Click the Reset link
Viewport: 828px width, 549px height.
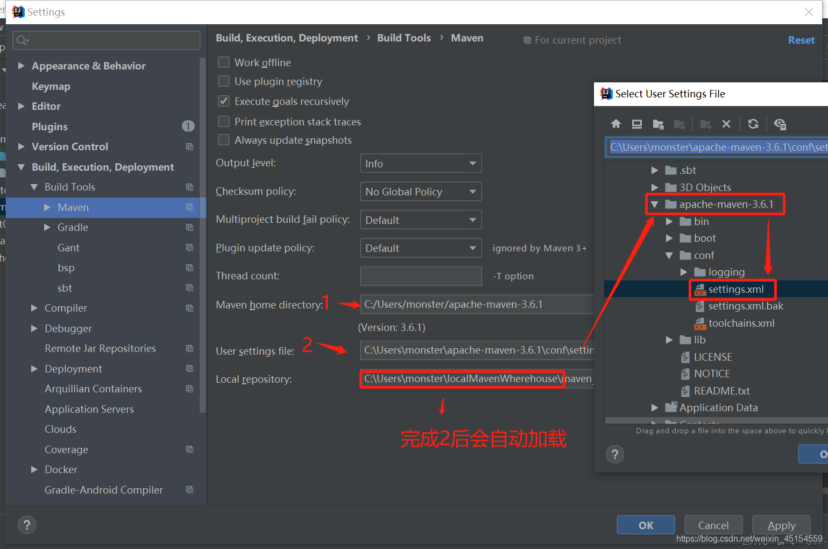pos(801,40)
